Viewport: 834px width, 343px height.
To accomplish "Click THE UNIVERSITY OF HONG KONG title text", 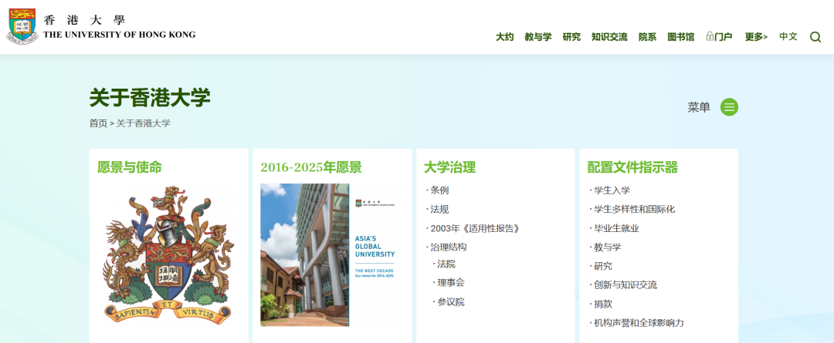I will coord(119,35).
